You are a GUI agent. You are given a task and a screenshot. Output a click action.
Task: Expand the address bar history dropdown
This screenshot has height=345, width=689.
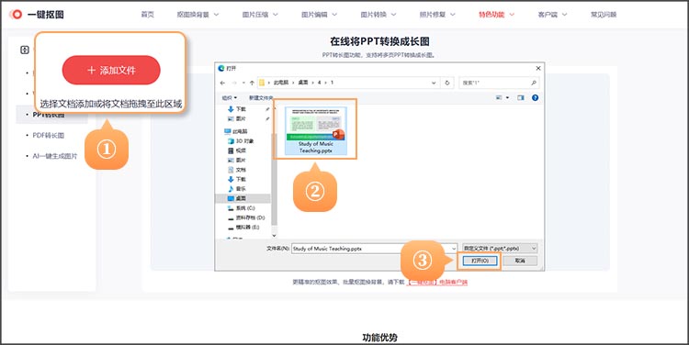coord(434,83)
